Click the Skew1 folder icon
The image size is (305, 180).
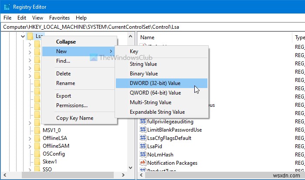[x=37, y=161]
